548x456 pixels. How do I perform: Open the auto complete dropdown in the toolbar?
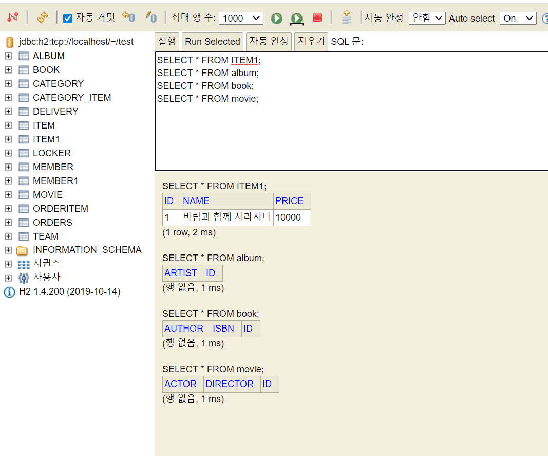[x=427, y=18]
